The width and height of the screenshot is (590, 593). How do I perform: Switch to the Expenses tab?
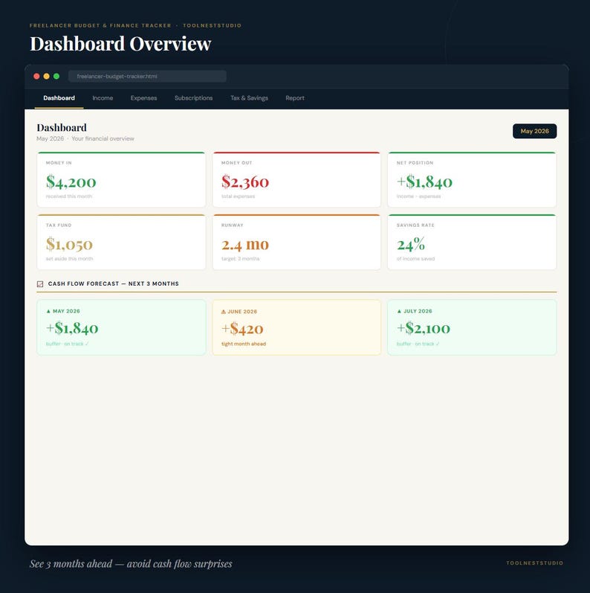[x=143, y=98]
